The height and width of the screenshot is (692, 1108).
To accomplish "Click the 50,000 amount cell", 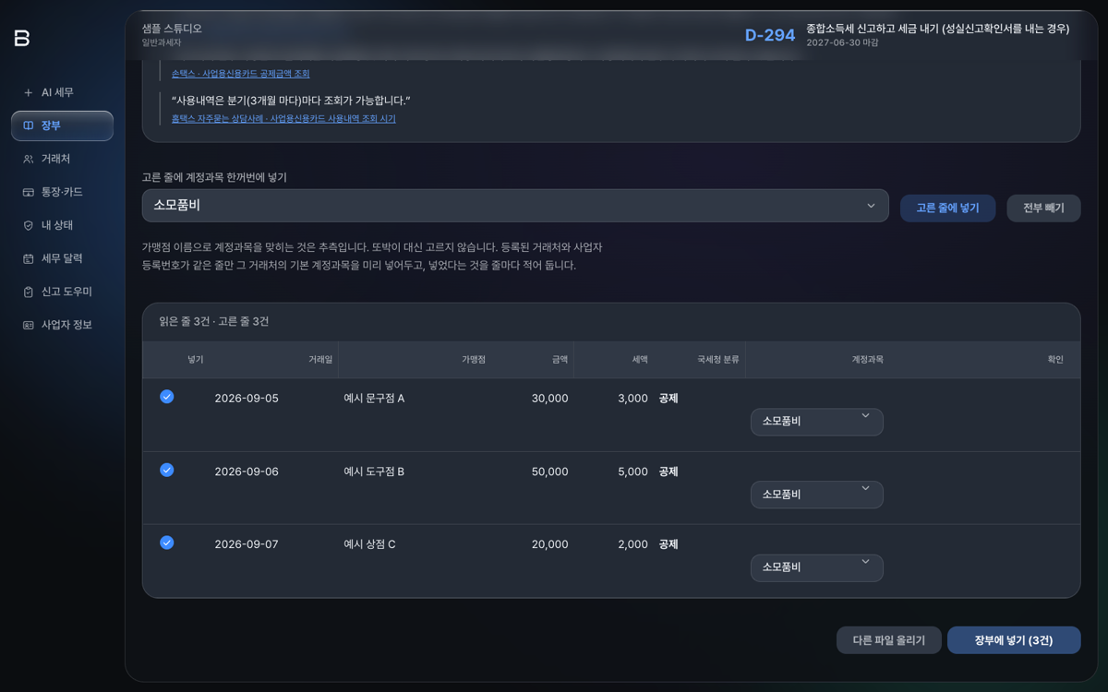I will click(x=550, y=471).
